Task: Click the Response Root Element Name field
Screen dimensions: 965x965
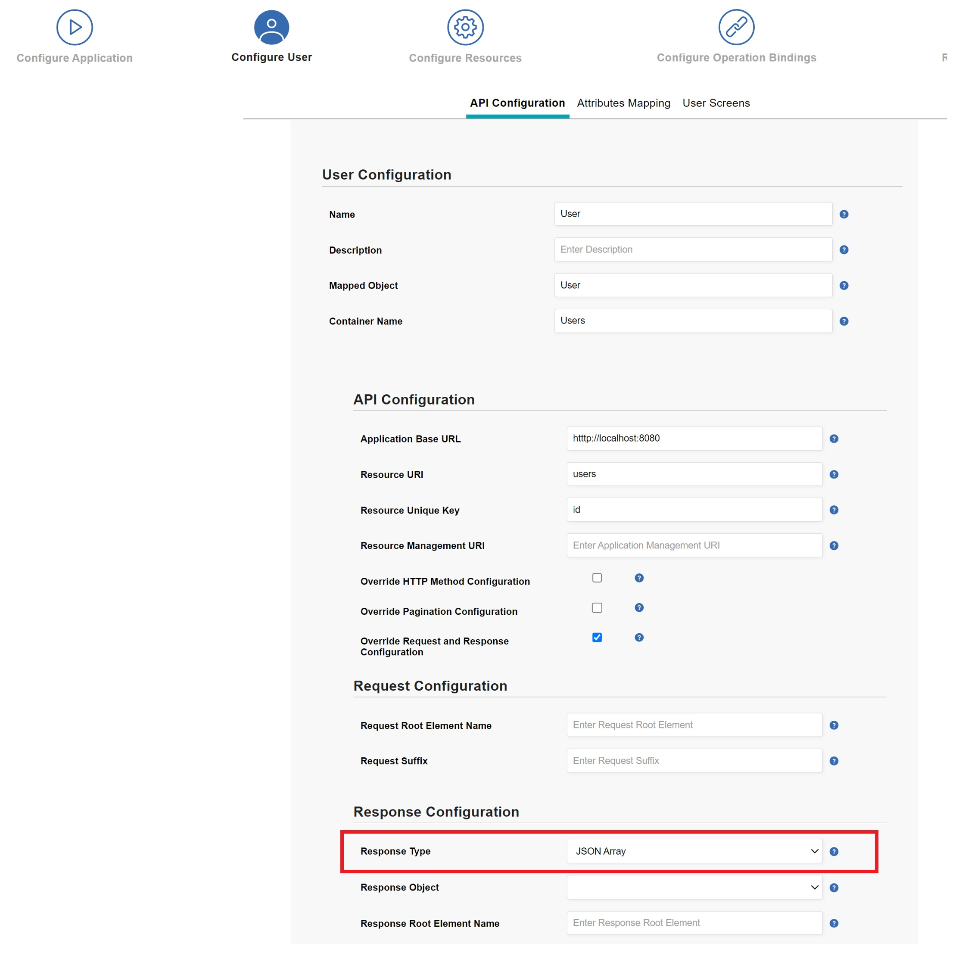Action: coord(694,922)
